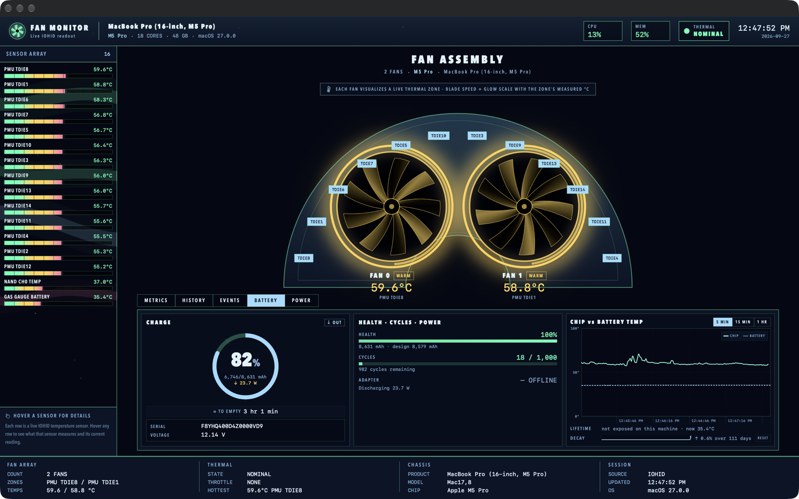
Task: Click the TDIE4 zone label
Action: point(612,258)
